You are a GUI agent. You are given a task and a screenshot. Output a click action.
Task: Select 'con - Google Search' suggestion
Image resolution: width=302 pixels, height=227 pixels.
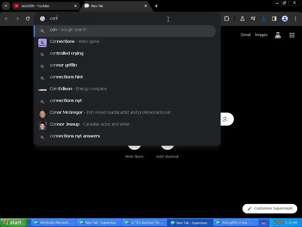click(x=125, y=31)
